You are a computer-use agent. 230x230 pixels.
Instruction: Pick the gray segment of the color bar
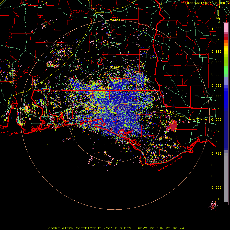(226, 178)
